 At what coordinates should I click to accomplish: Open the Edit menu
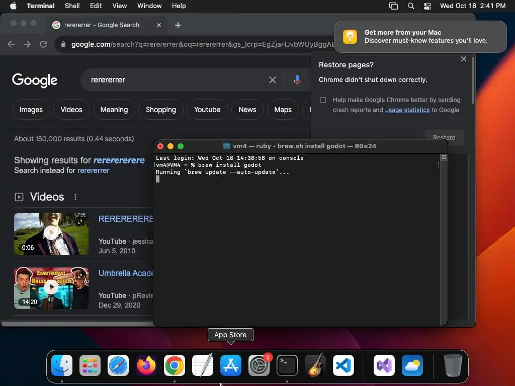point(96,6)
